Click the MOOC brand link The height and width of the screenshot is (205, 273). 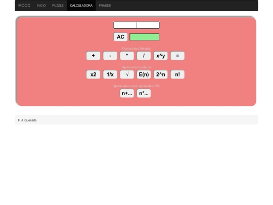(x=24, y=6)
